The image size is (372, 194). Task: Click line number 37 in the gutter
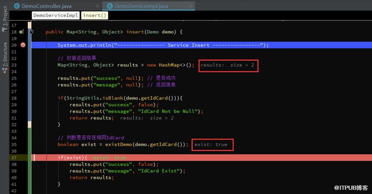click(x=14, y=158)
